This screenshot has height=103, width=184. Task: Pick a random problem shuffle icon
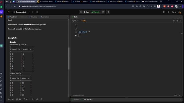[37, 12]
